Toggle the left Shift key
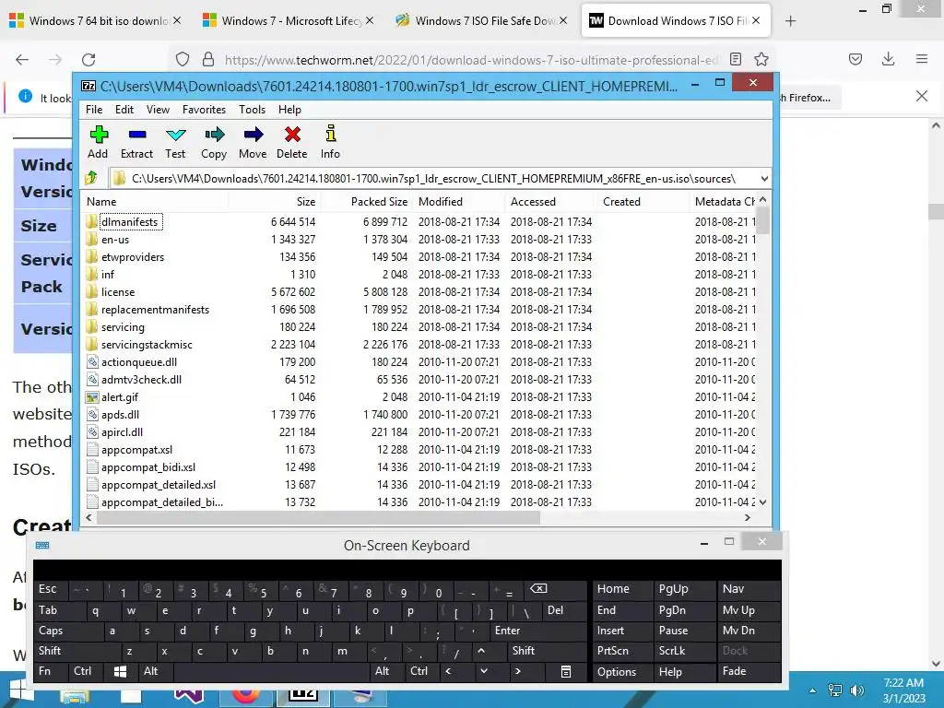Screen dimensions: 944x708 [77, 652]
